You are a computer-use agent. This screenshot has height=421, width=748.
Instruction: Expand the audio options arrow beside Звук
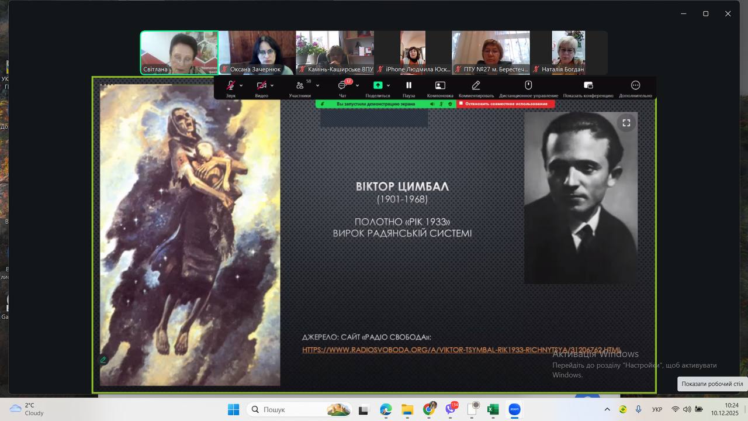[241, 85]
